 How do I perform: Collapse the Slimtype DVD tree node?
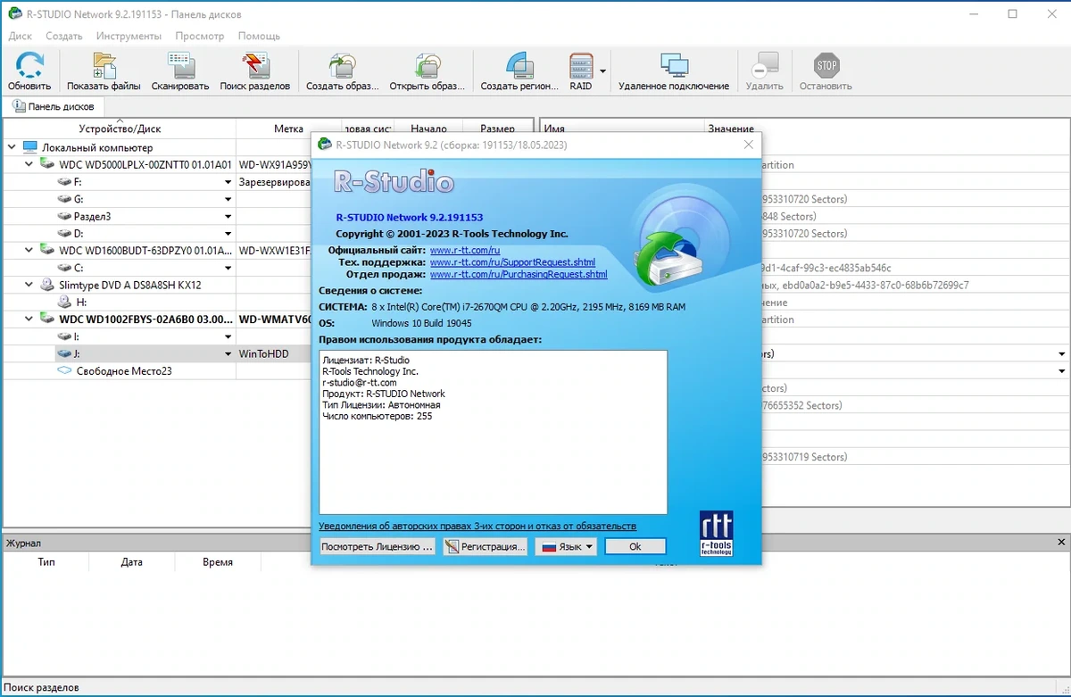click(x=29, y=285)
